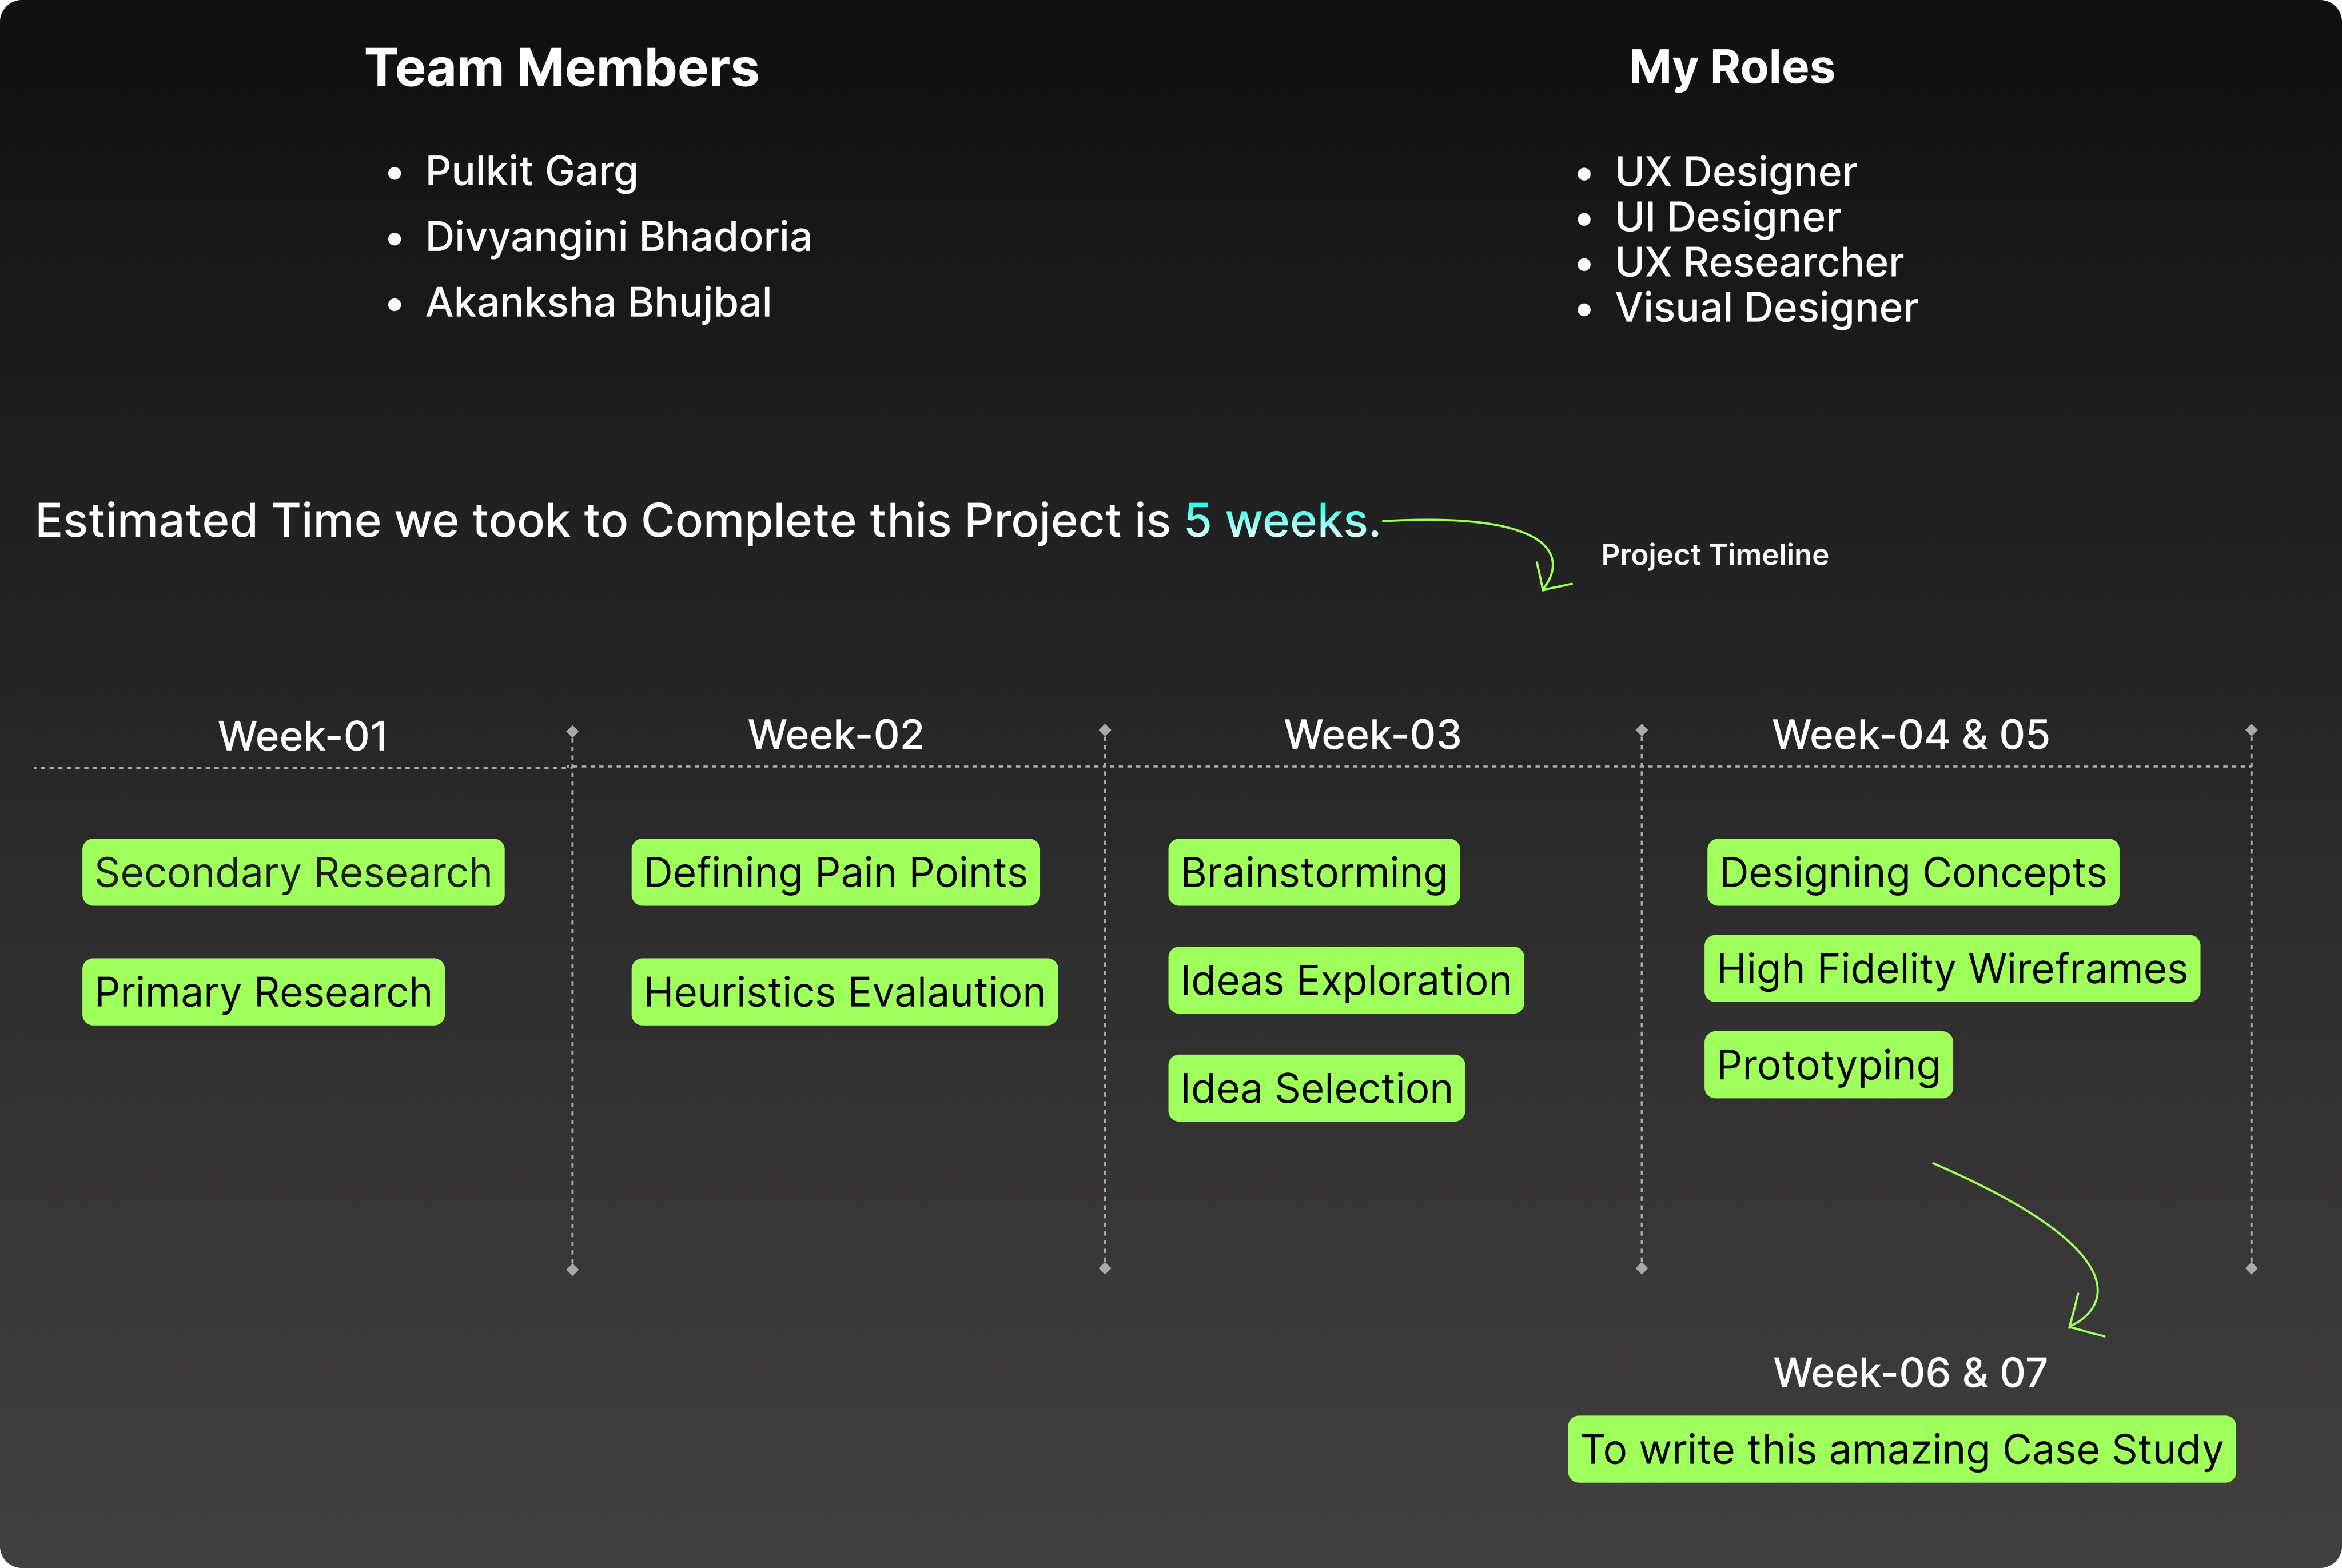Select the Secondary Research tag

pyautogui.click(x=293, y=872)
